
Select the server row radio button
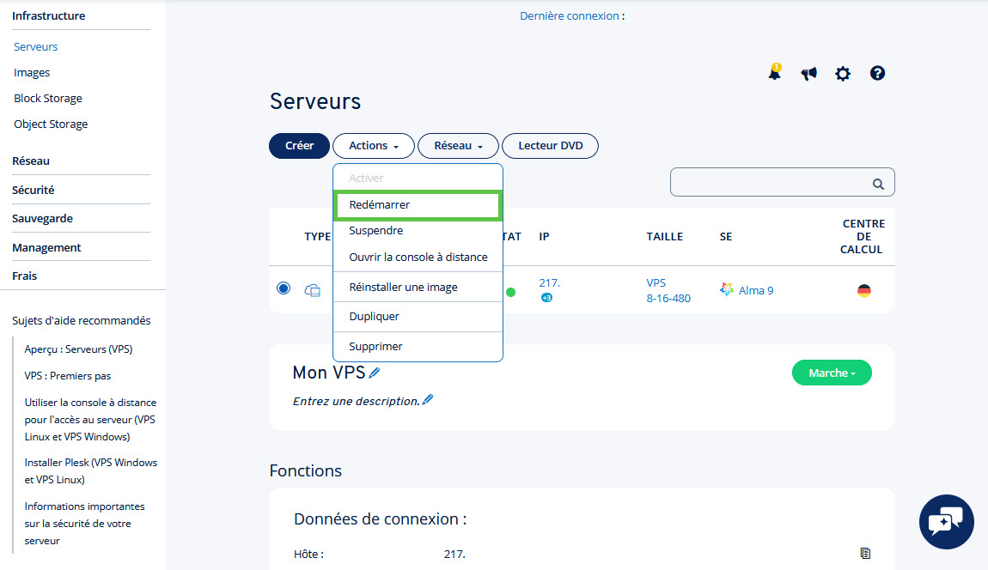pyautogui.click(x=284, y=288)
